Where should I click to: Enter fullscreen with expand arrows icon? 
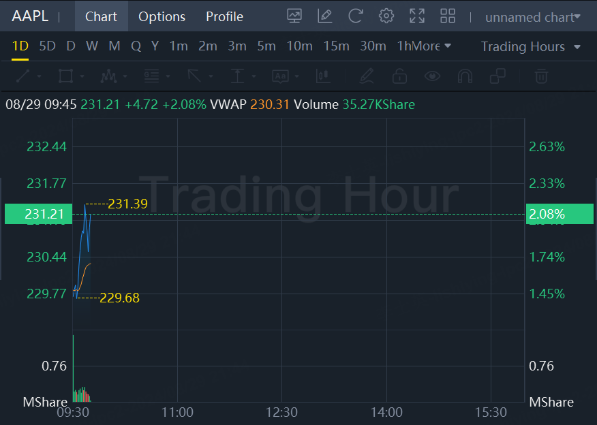pyautogui.click(x=417, y=16)
